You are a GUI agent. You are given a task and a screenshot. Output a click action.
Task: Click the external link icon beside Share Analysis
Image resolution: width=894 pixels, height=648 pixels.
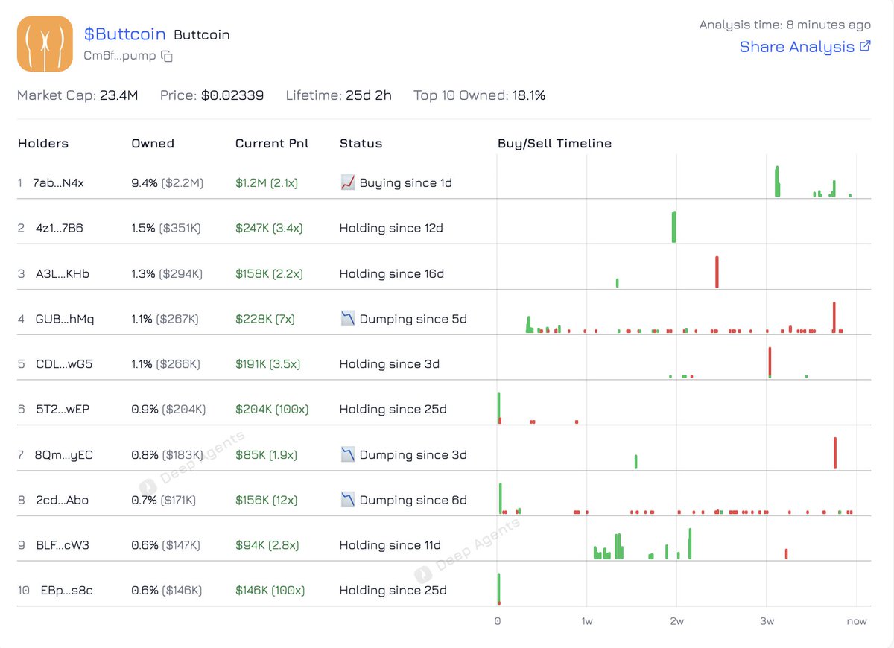click(865, 45)
